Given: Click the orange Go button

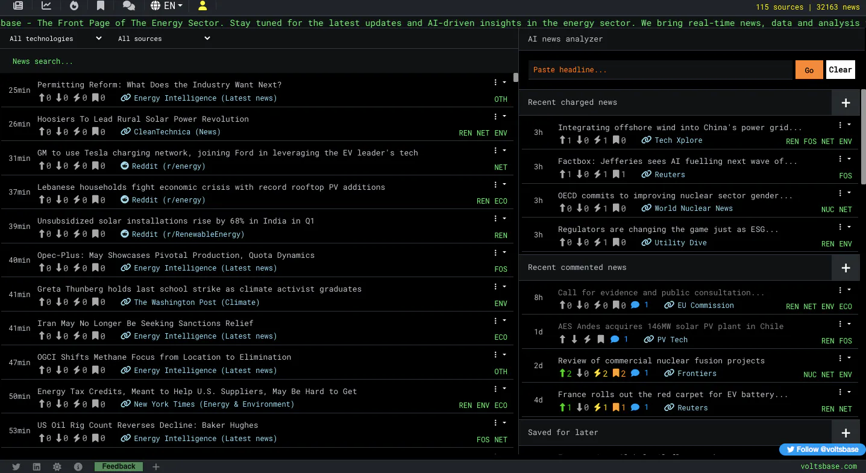Looking at the screenshot, I should 809,70.
